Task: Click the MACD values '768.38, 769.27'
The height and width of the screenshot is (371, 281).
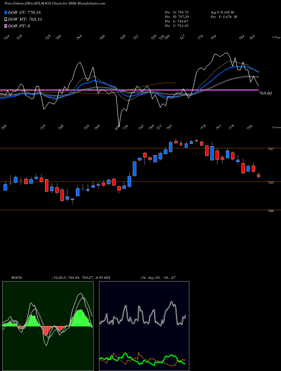Action: tap(80, 278)
